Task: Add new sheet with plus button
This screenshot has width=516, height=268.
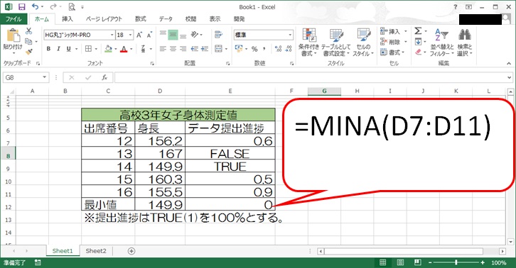Action: pos(131,251)
